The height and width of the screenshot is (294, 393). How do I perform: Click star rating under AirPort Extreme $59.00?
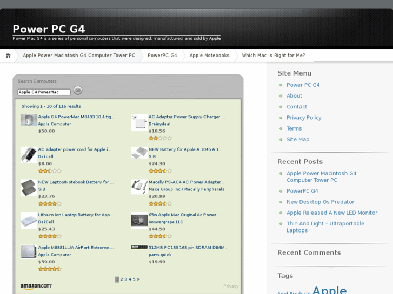pyautogui.click(x=50, y=269)
